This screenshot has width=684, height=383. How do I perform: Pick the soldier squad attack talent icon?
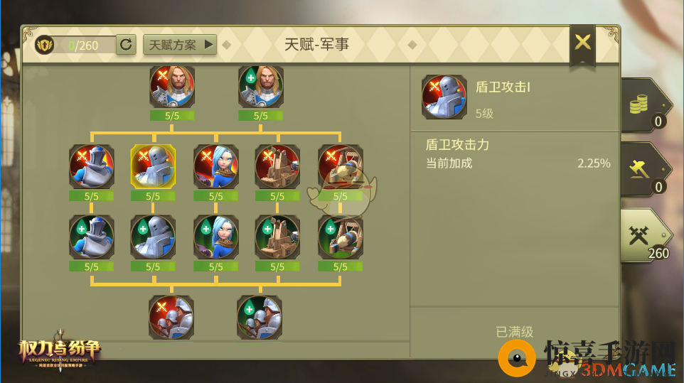(x=171, y=318)
